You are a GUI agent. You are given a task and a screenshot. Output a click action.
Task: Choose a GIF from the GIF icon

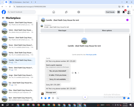[53, 98]
